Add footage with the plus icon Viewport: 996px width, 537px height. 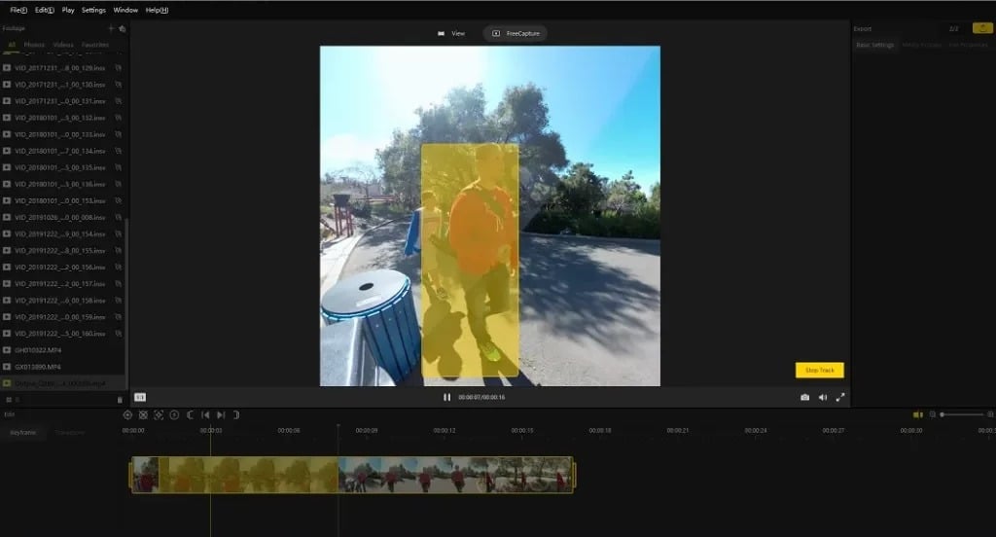pyautogui.click(x=111, y=28)
